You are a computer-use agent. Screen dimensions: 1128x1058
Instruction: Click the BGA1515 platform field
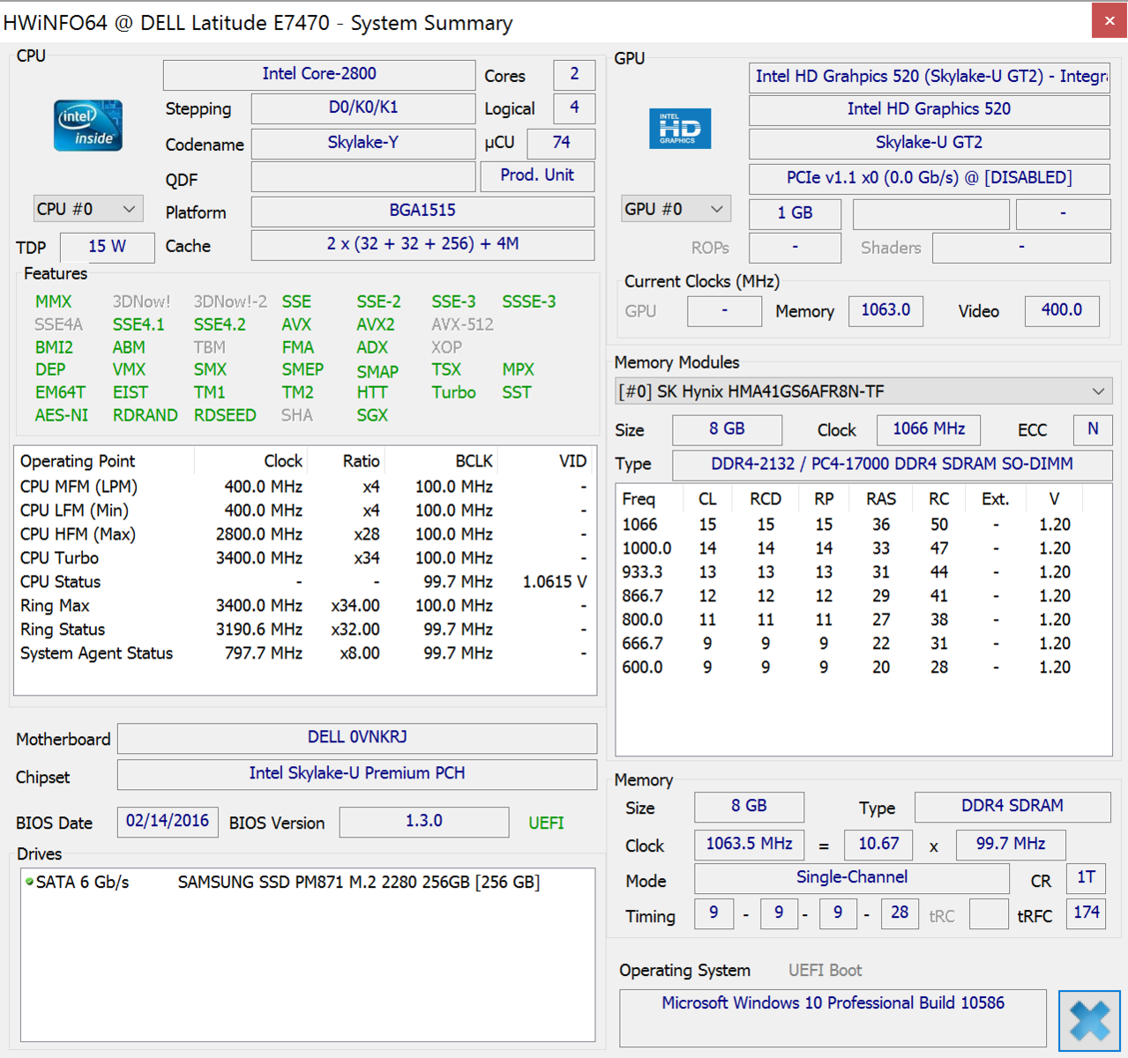coord(422,211)
